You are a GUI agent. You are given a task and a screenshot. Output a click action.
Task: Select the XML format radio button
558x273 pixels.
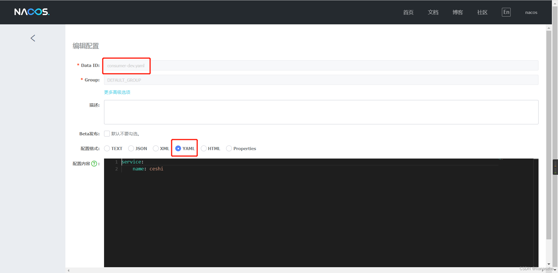[x=156, y=148]
